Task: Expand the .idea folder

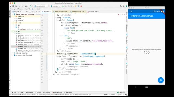Action: 14,19
